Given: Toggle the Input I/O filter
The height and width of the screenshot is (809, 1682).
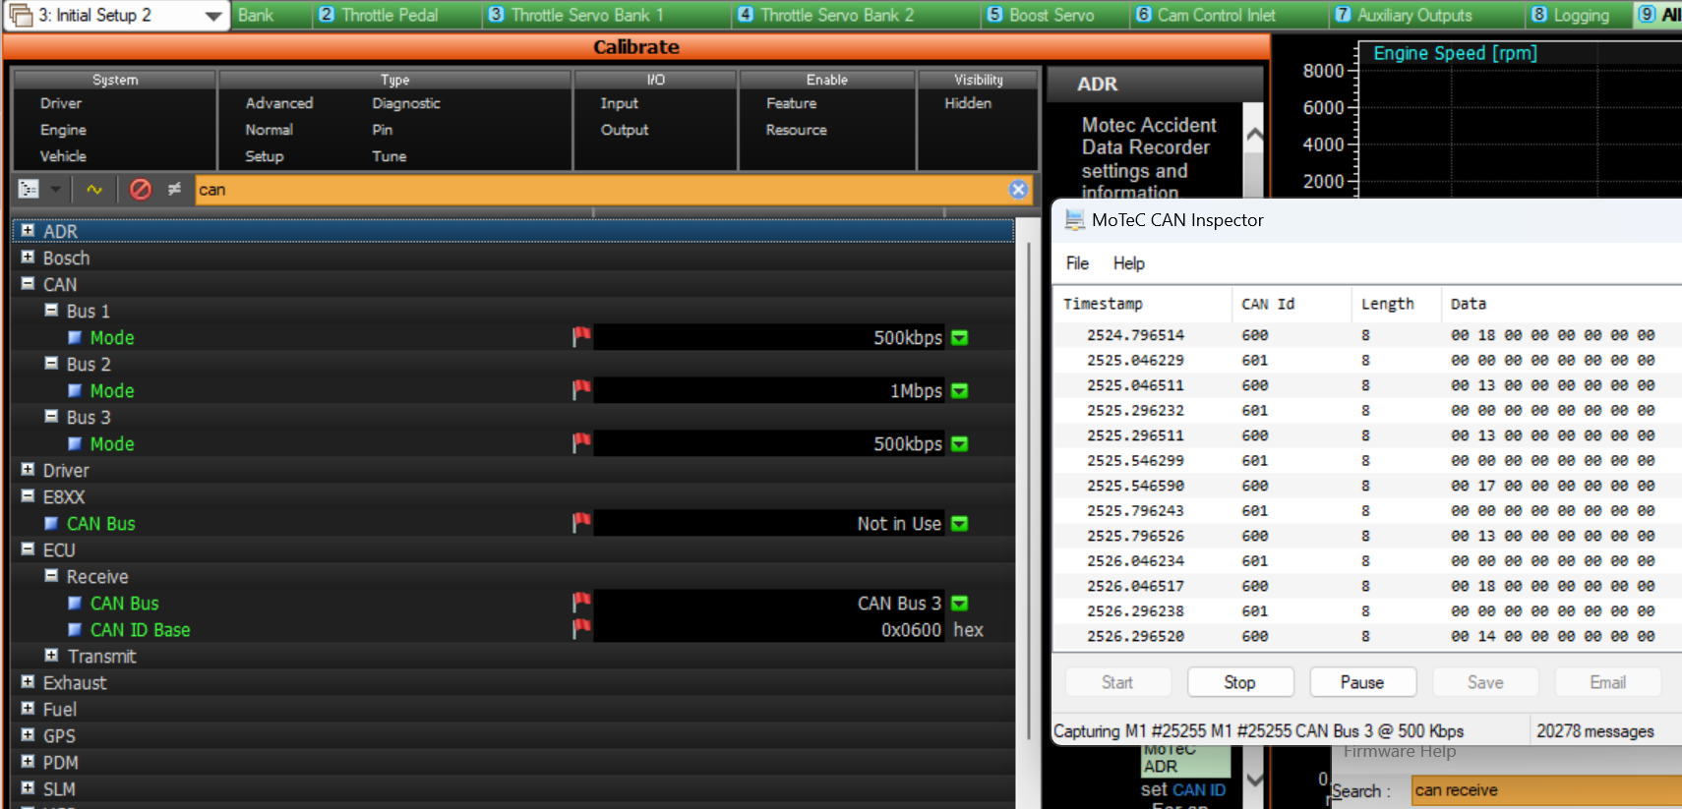Looking at the screenshot, I should [x=620, y=103].
